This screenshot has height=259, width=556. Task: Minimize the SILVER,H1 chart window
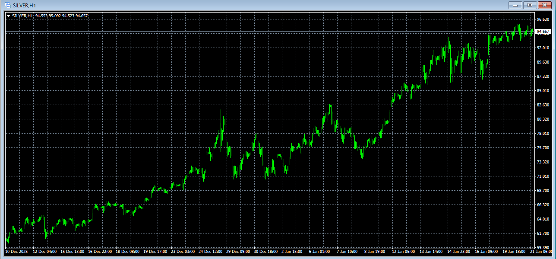(515, 5)
